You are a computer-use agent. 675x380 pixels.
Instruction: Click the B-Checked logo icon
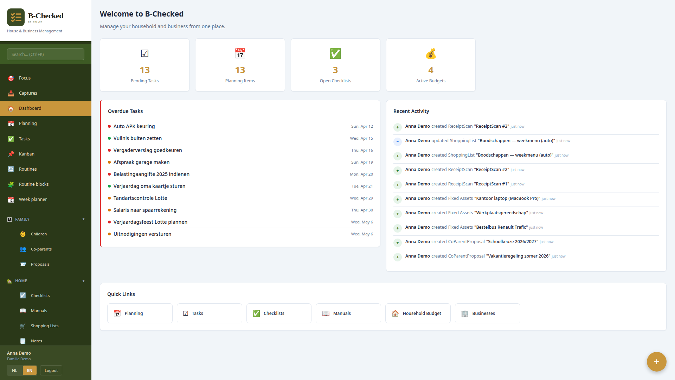coord(16,17)
